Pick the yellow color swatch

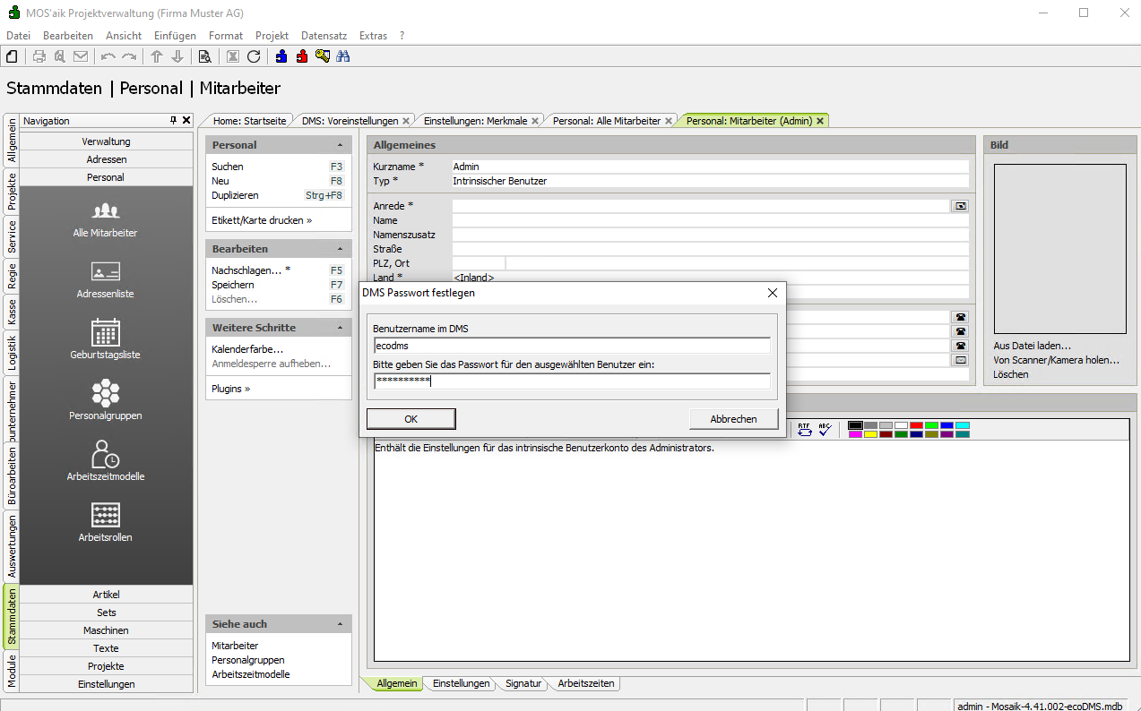870,434
